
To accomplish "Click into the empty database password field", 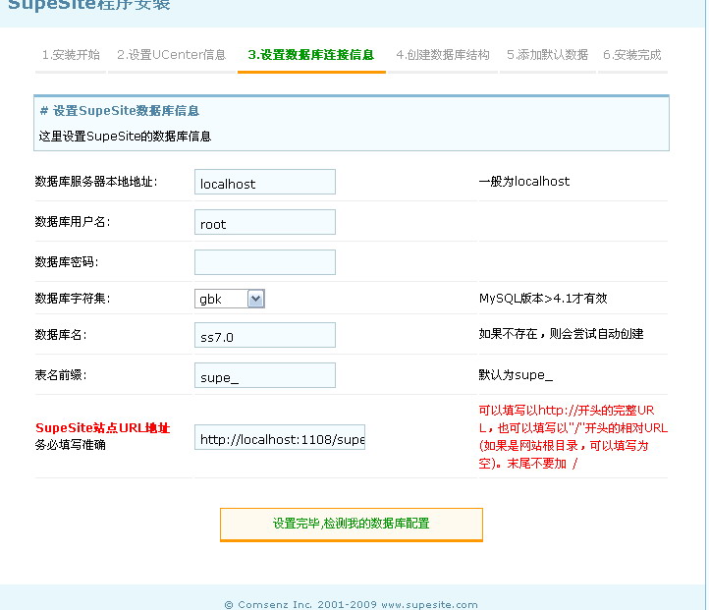I will click(x=265, y=262).
